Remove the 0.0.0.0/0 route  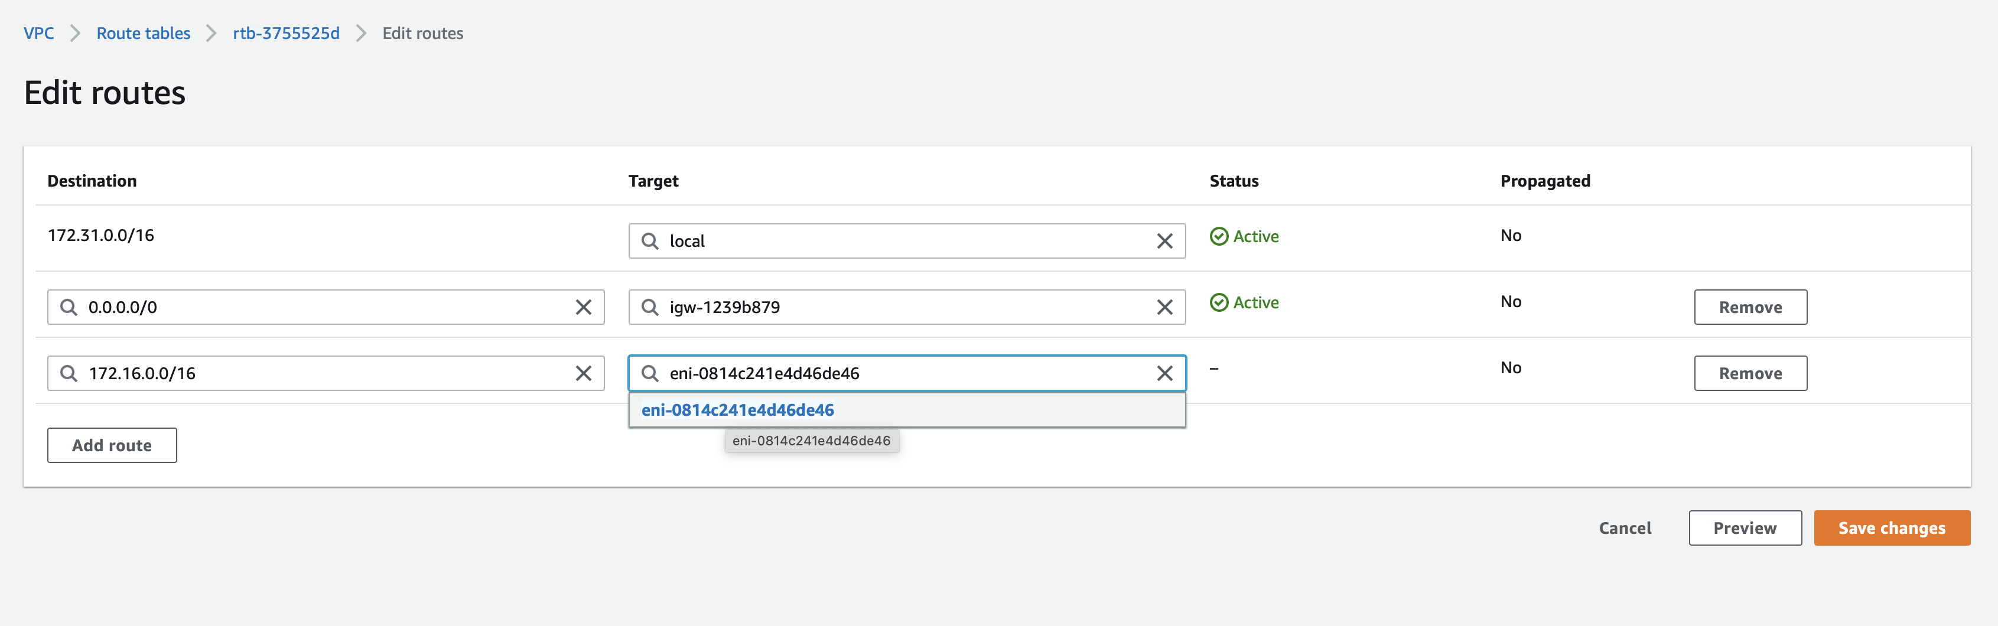[1750, 307]
